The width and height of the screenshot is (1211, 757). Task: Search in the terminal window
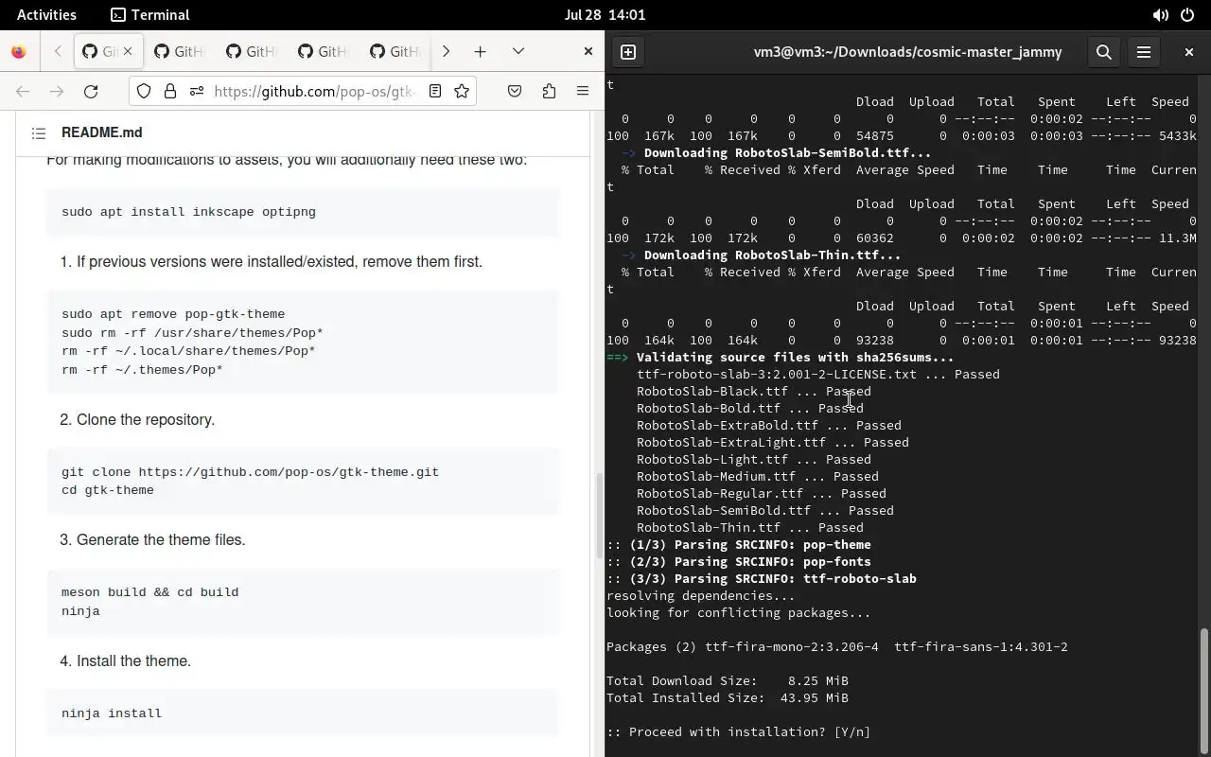(1103, 52)
